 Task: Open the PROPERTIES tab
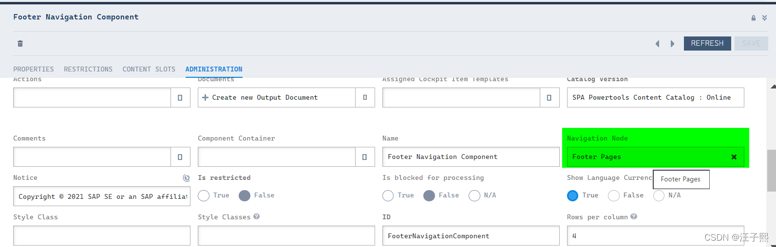coord(34,69)
